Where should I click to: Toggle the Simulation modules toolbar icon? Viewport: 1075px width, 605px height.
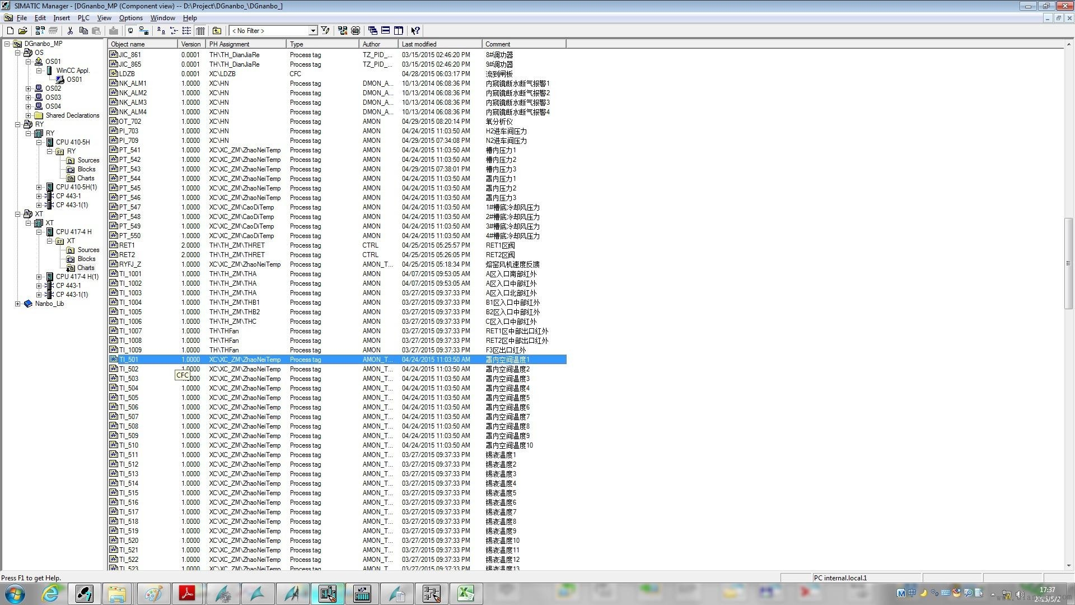coord(356,31)
